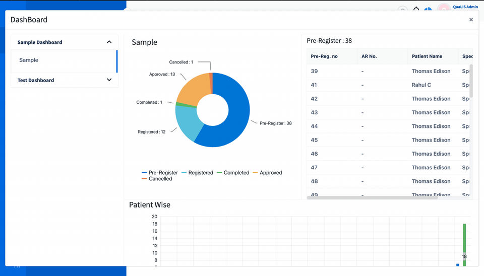The height and width of the screenshot is (276, 484).
Task: Click the Sample chart title
Action: pos(145,42)
